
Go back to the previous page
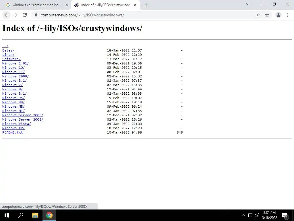[x=6, y=15]
